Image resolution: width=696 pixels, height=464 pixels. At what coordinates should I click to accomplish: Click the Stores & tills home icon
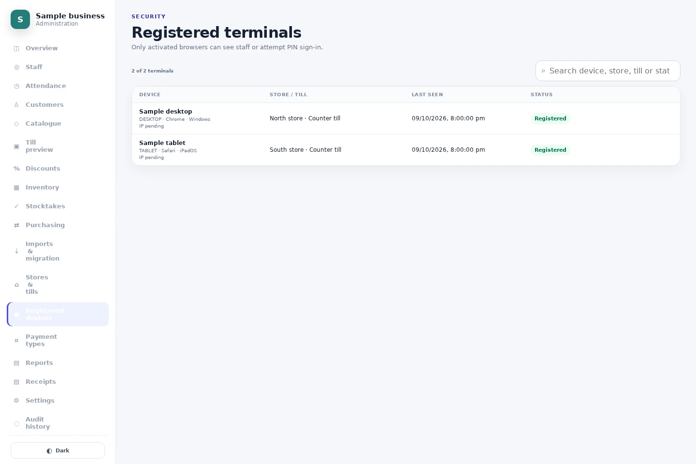(16, 285)
